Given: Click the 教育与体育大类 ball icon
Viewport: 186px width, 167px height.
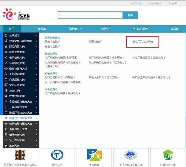Looking at the screenshot, I should 6,68.
